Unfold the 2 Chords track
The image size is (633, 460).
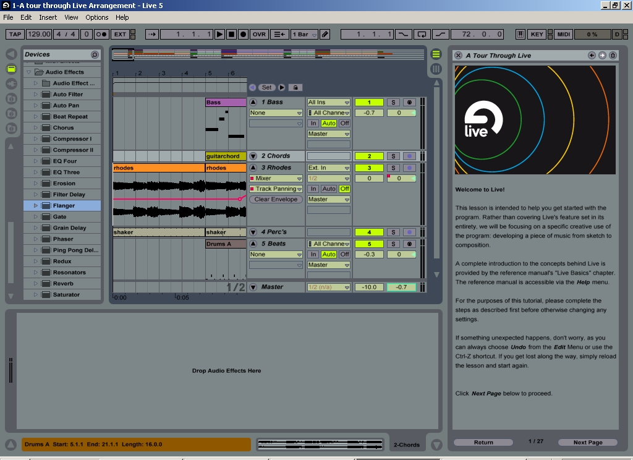253,156
